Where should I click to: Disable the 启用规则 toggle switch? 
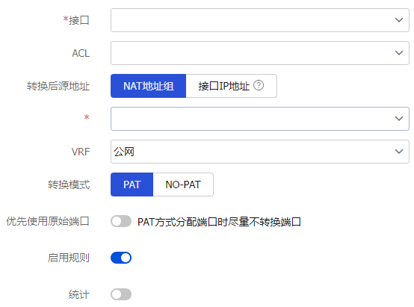click(x=121, y=258)
